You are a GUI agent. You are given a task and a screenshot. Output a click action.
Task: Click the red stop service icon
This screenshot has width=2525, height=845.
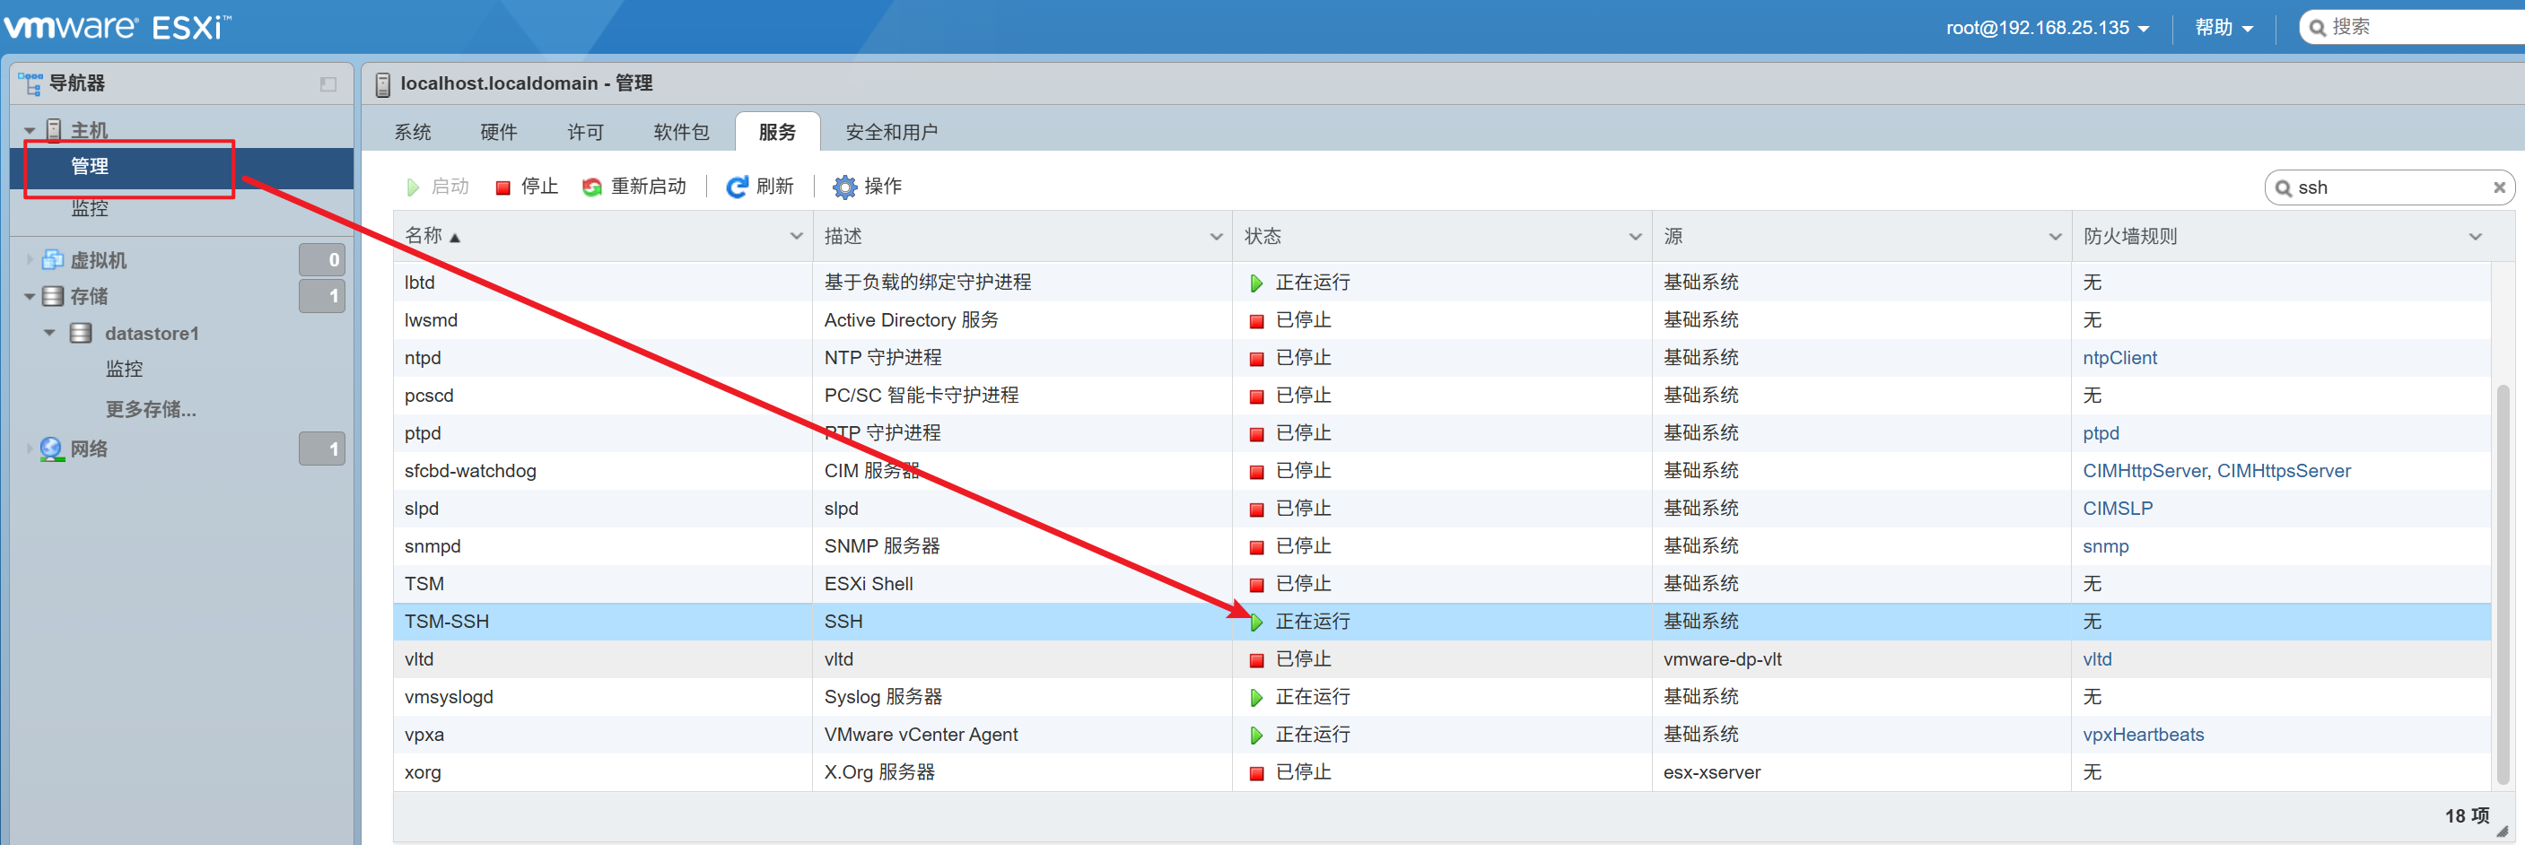502,187
